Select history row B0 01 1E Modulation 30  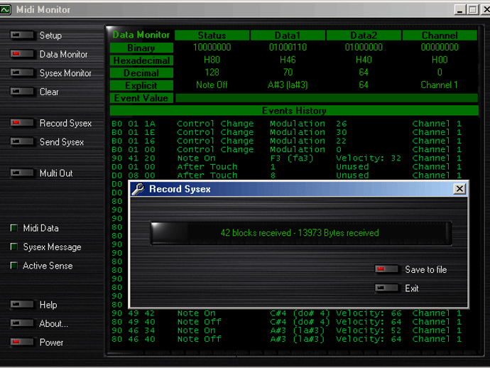point(287,132)
